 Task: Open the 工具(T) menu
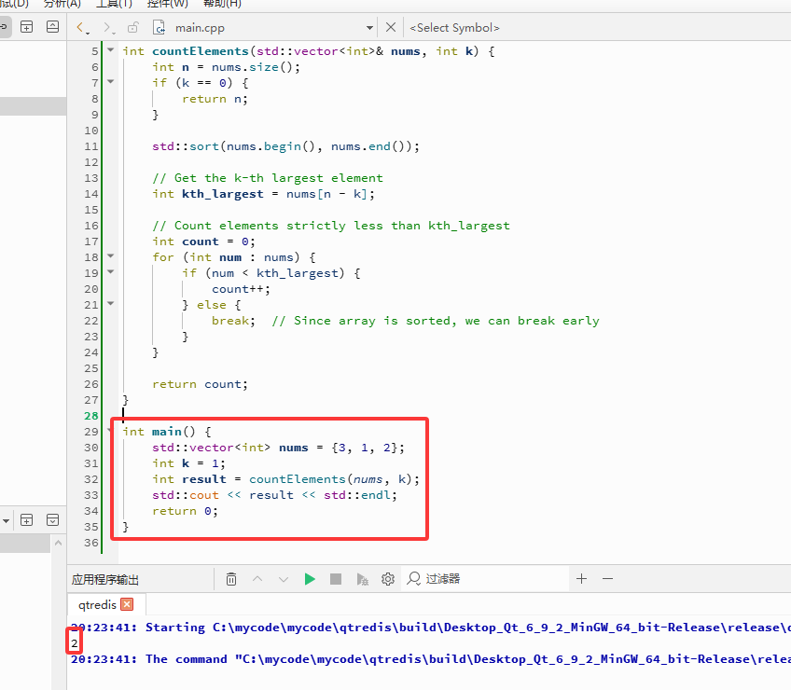tap(114, 4)
